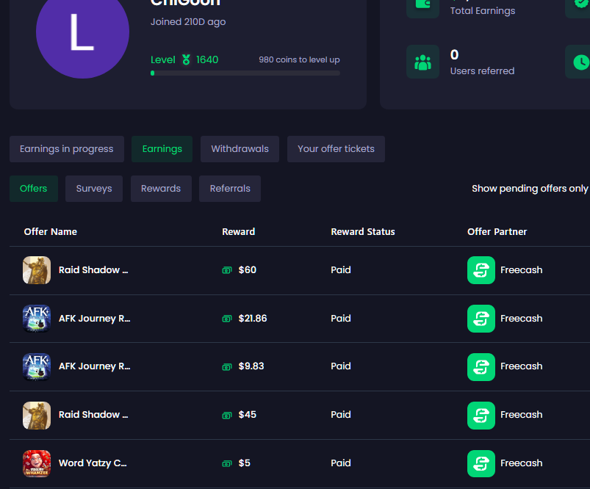Select the Earnings tab
Viewport: 590px width, 489px height.
[162, 149]
